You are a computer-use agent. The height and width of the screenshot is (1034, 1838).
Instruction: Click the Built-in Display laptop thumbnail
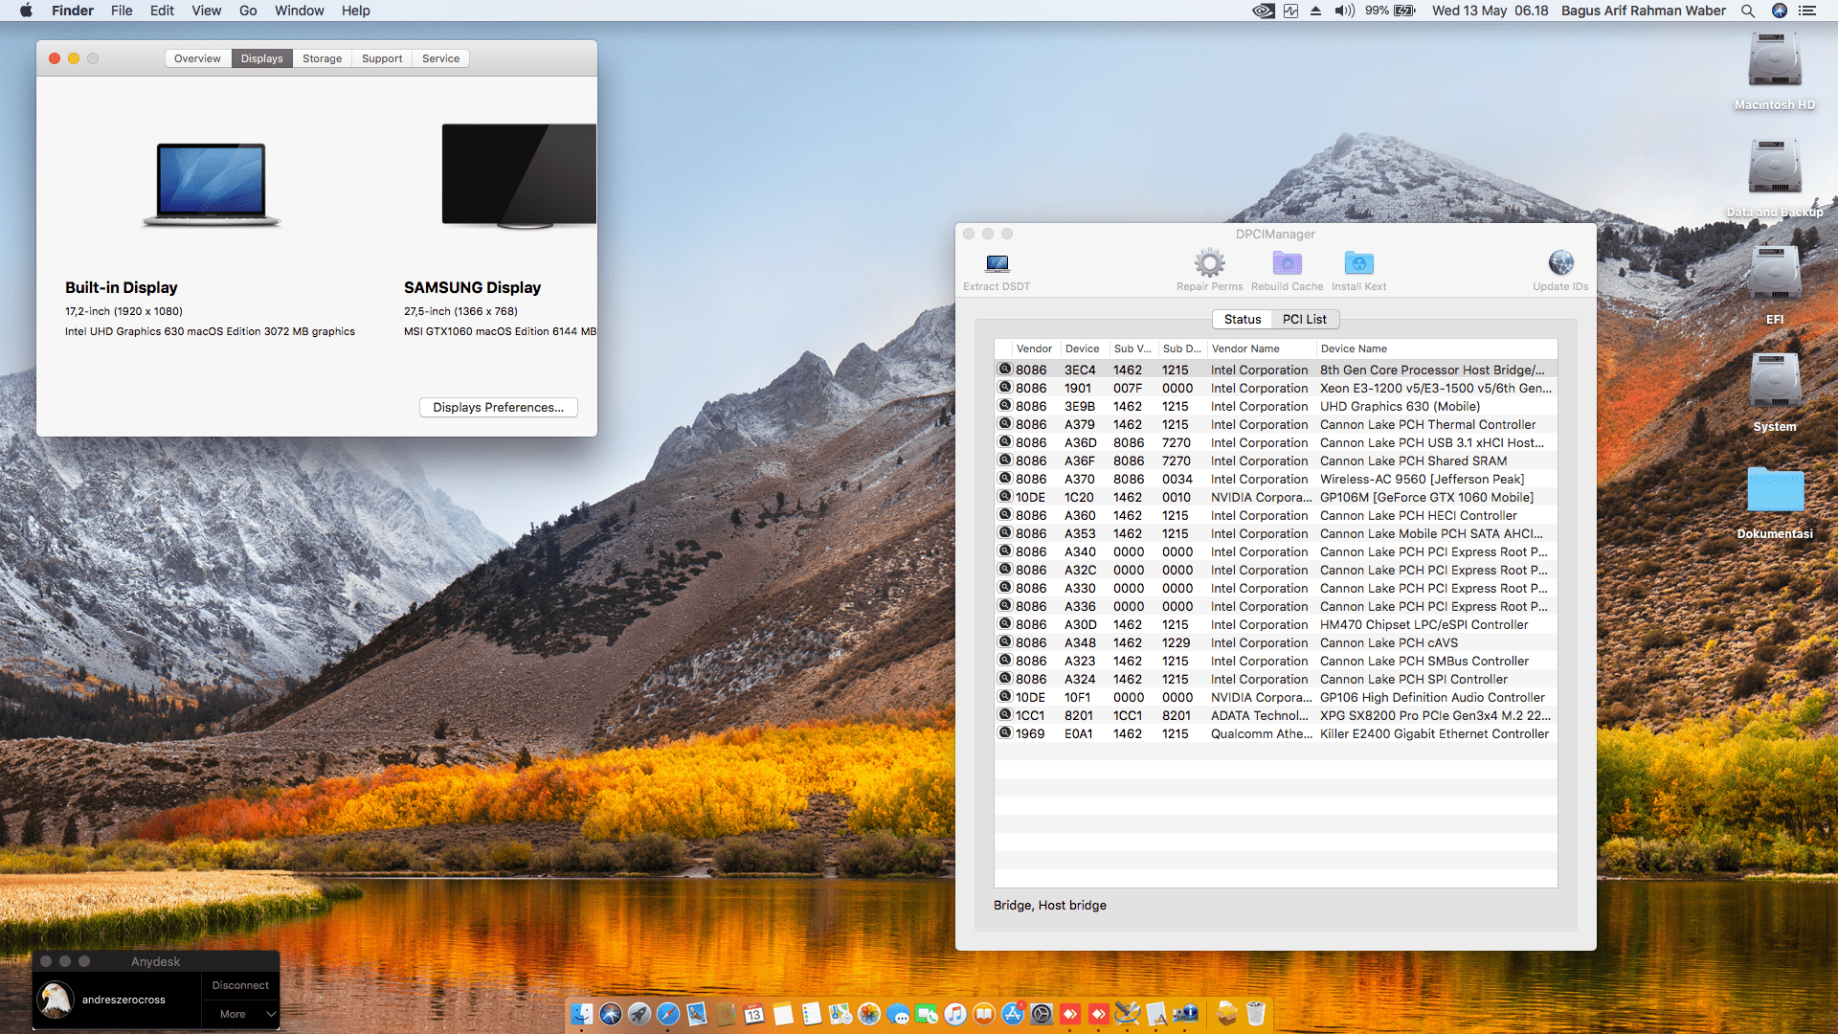(x=211, y=184)
